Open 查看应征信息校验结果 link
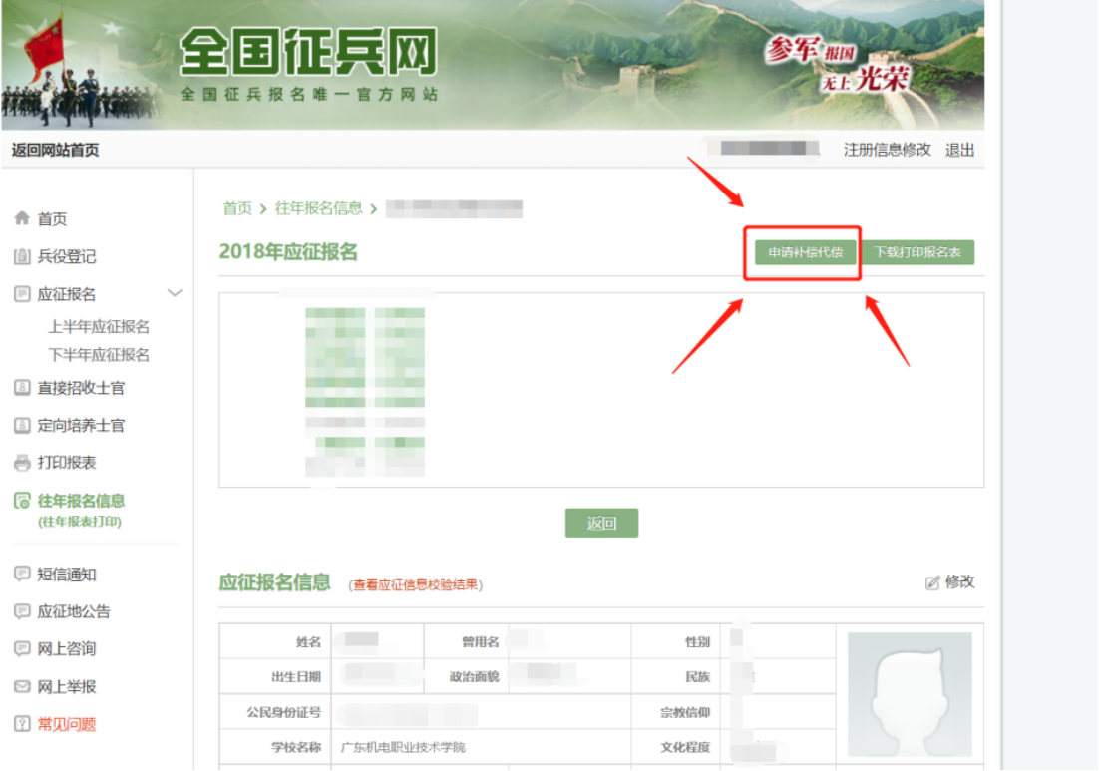 (416, 585)
